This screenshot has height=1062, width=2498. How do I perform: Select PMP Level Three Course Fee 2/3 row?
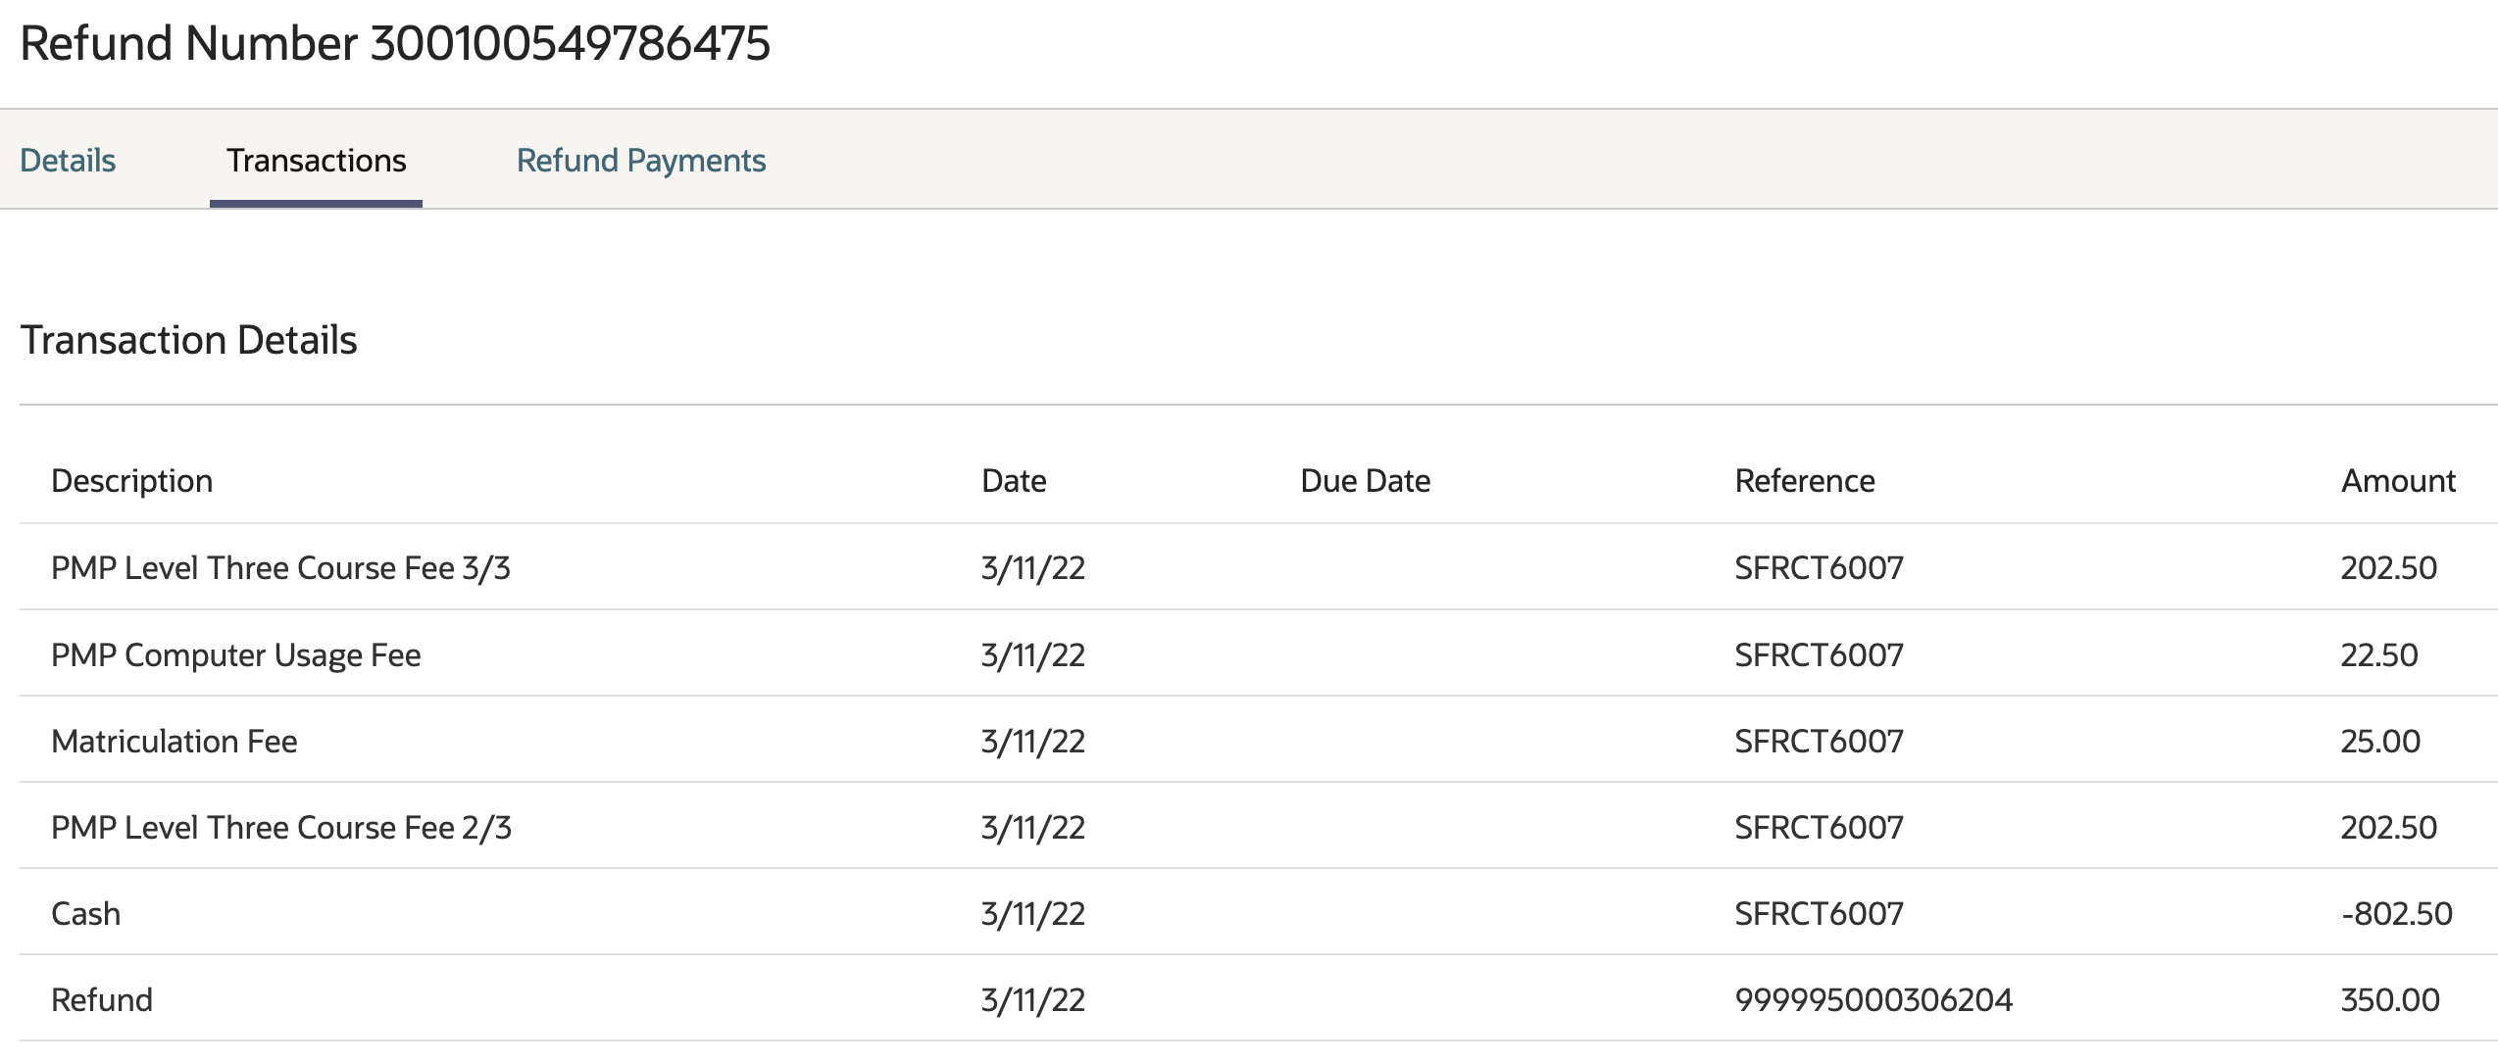point(280,828)
